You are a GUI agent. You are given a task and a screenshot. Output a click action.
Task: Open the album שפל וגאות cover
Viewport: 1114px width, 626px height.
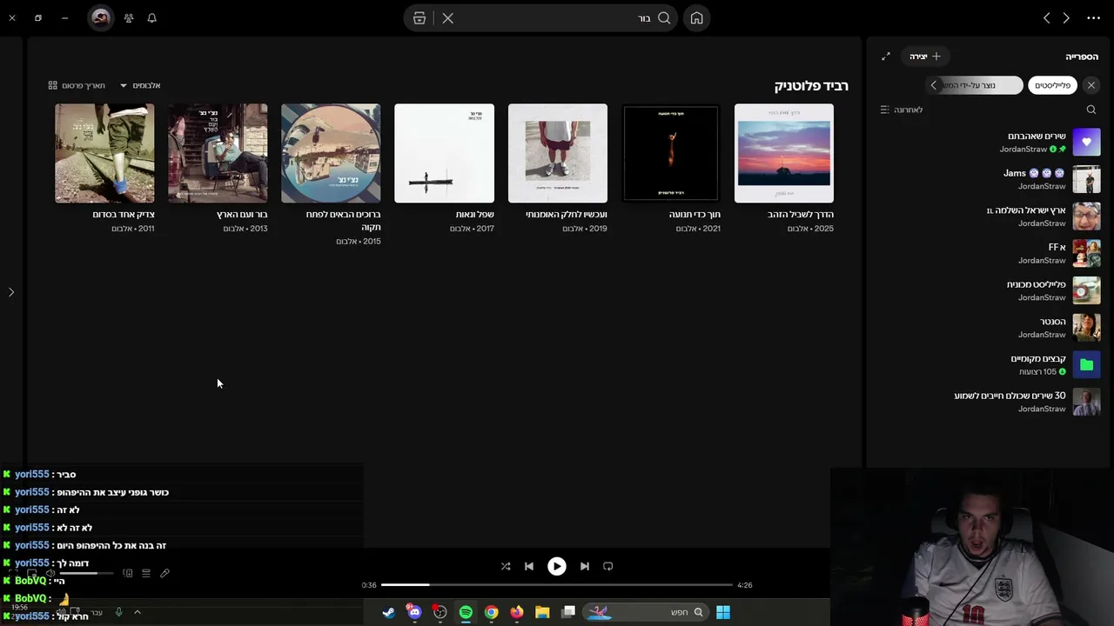point(444,153)
